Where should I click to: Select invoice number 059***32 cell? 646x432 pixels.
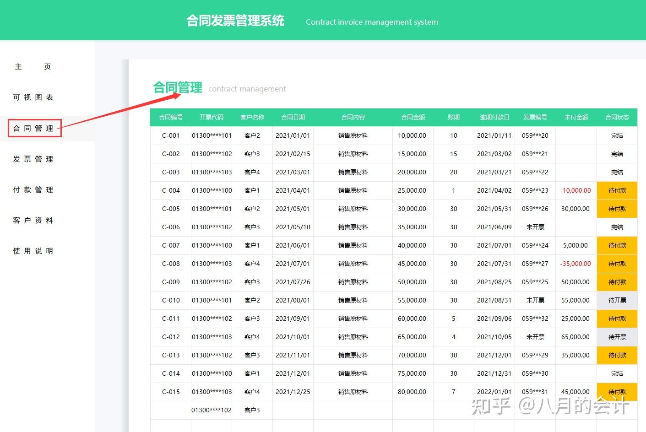pyautogui.click(x=535, y=319)
